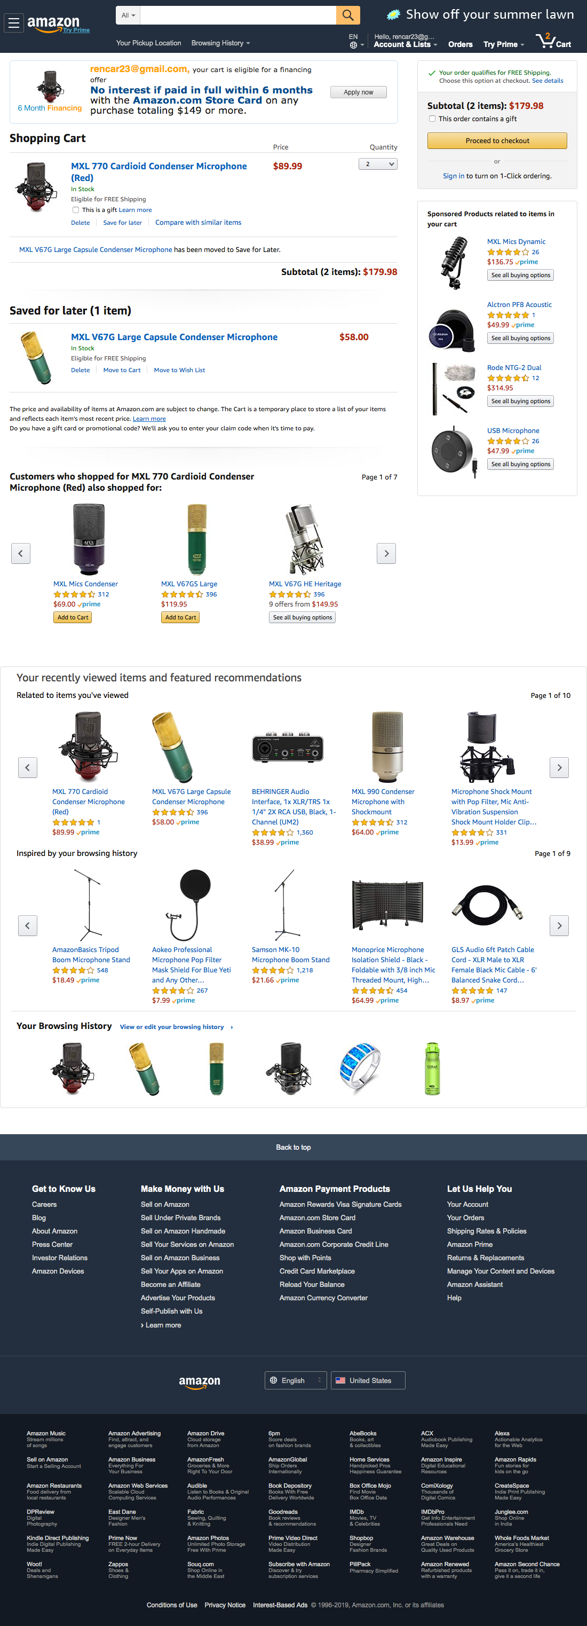Viewport: 587px width, 1626px height.
Task: Open the shopping cart icon in header
Action: tap(553, 41)
